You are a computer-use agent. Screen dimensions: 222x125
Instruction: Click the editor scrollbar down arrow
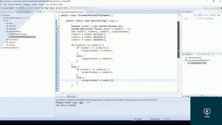(x=178, y=90)
